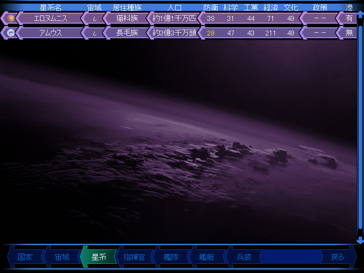Click the 経済 column header
Viewport: 364px width, 273px height.
tap(271, 7)
